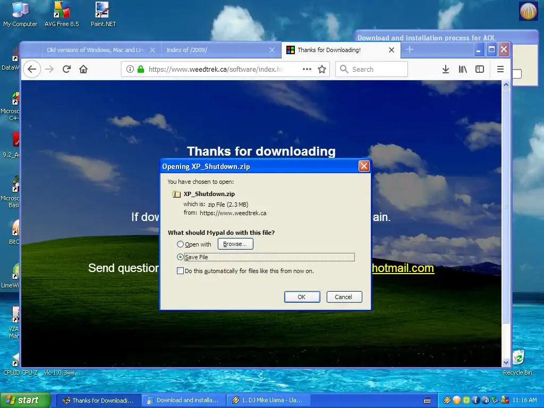Click the page scrollbar down arrow
Viewport: 544px width, 408px height.
click(506, 362)
